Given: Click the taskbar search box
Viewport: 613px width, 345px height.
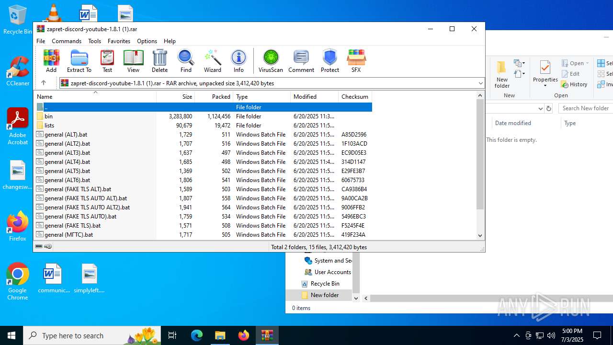Looking at the screenshot, I should (x=93, y=335).
